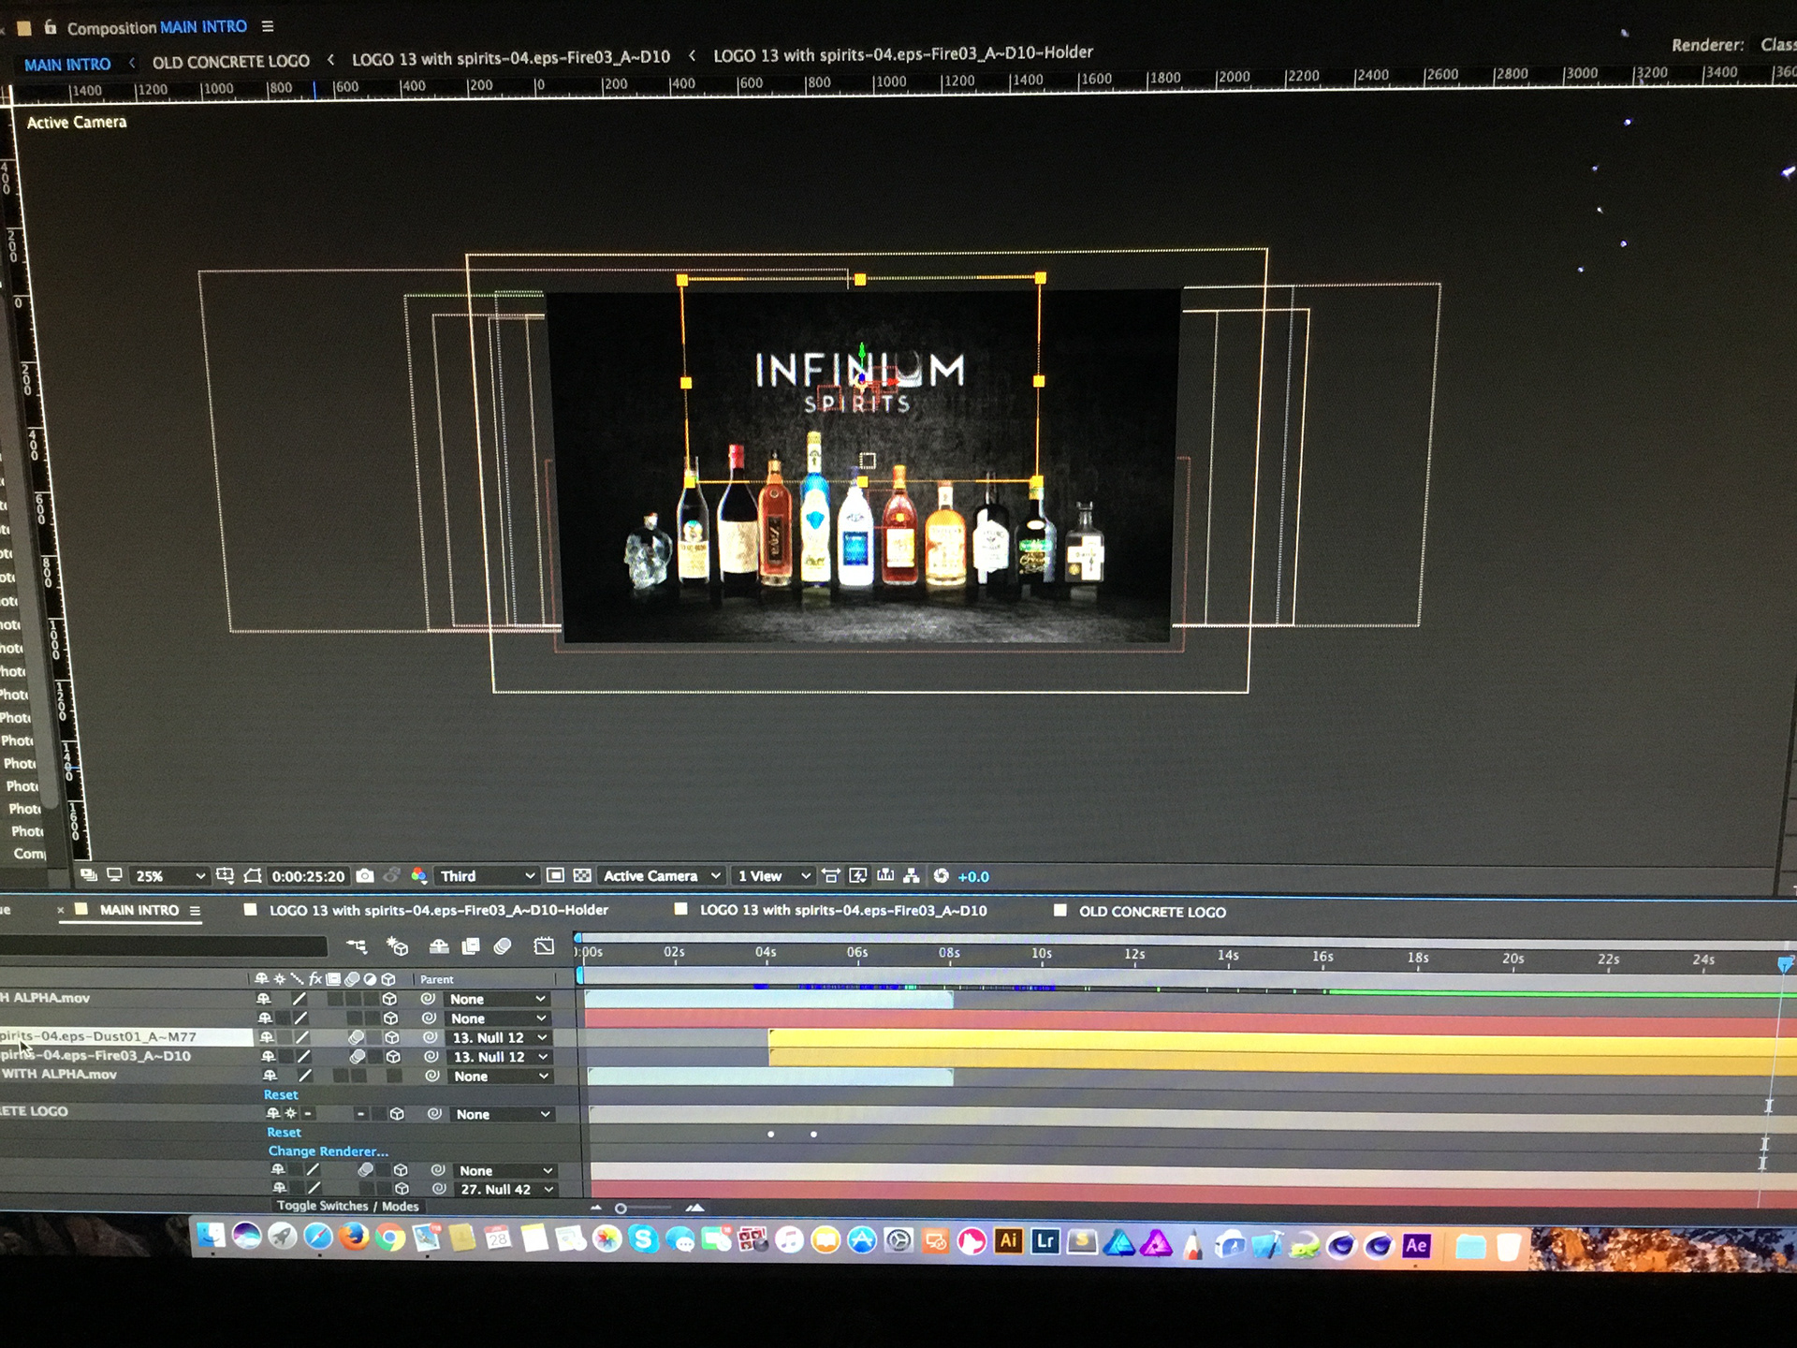This screenshot has height=1348, width=1797.
Task: Open the Active Camera 3D view dropdown
Action: tap(662, 876)
